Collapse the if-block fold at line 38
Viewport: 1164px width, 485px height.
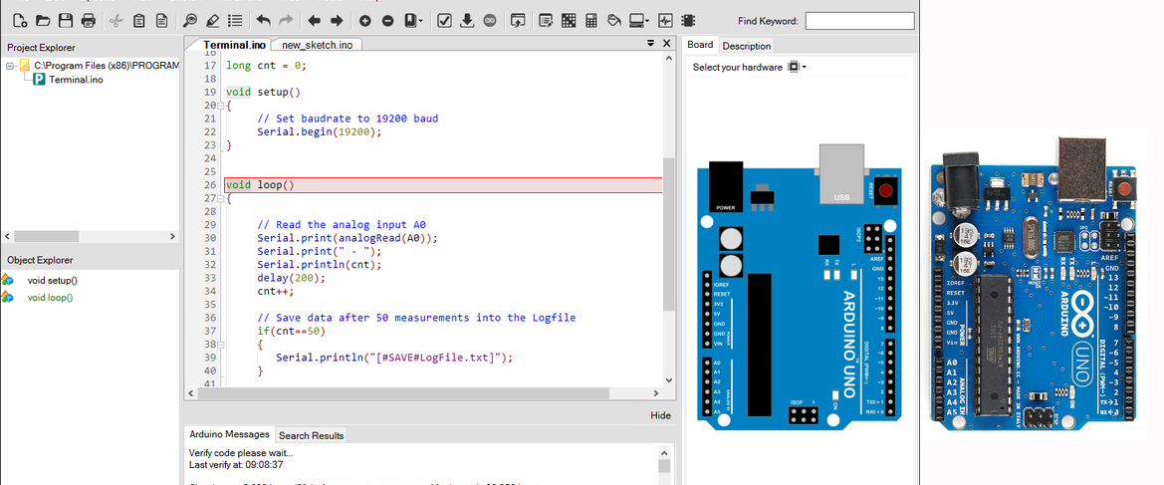tap(220, 344)
